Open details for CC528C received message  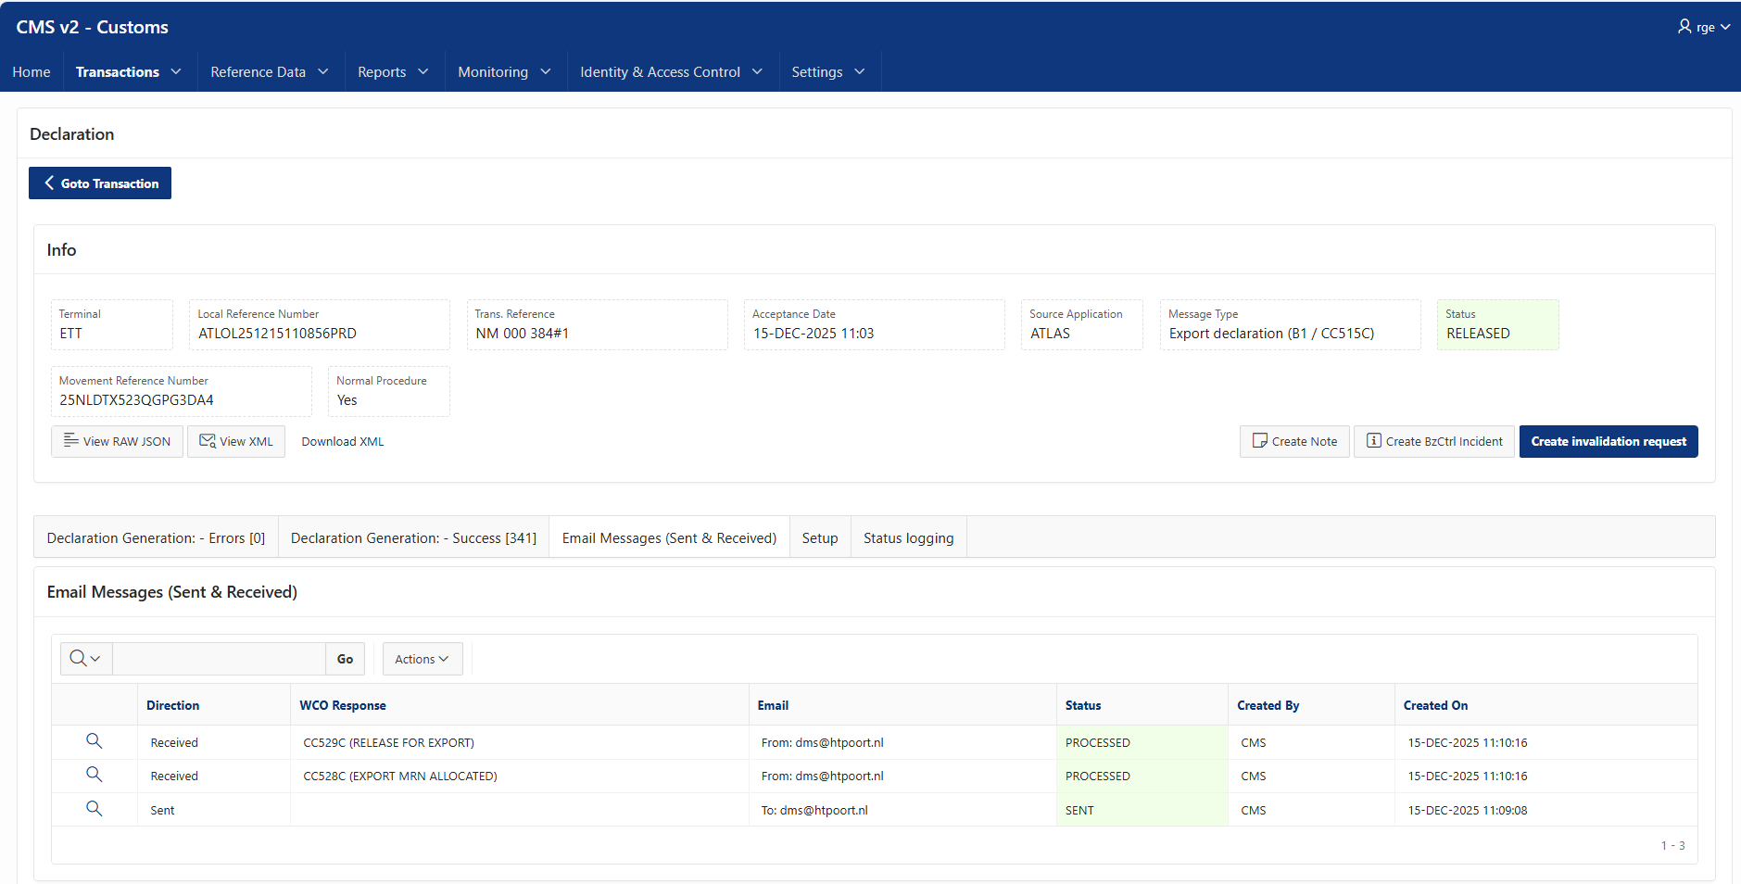point(94,775)
